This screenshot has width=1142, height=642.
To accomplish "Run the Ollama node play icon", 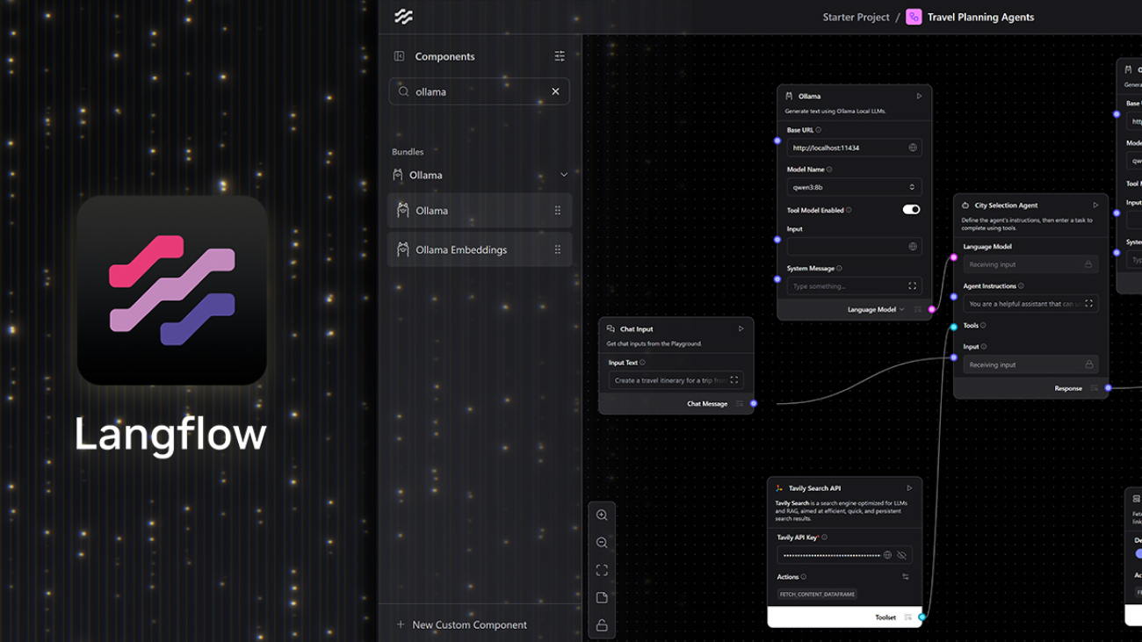I will tap(919, 96).
